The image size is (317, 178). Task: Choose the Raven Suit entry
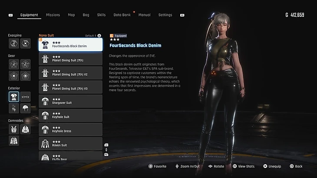point(70,143)
